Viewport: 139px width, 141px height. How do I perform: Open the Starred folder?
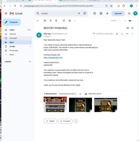coord(17,34)
